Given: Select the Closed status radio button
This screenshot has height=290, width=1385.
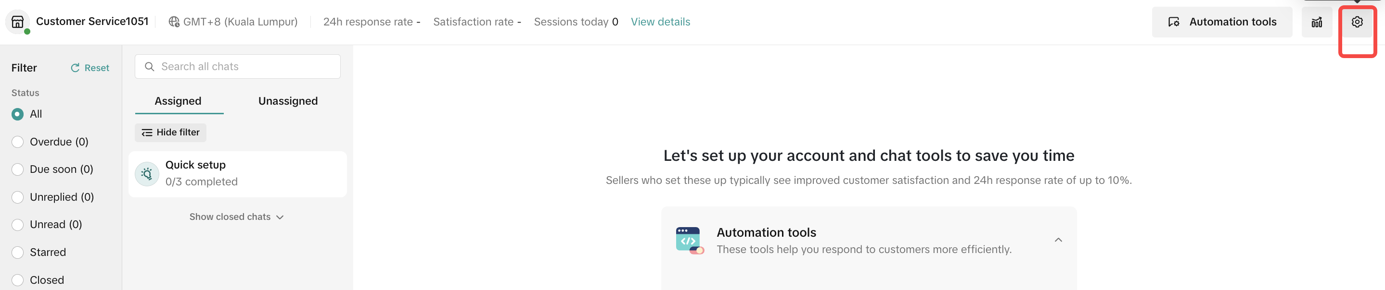Looking at the screenshot, I should click(18, 280).
